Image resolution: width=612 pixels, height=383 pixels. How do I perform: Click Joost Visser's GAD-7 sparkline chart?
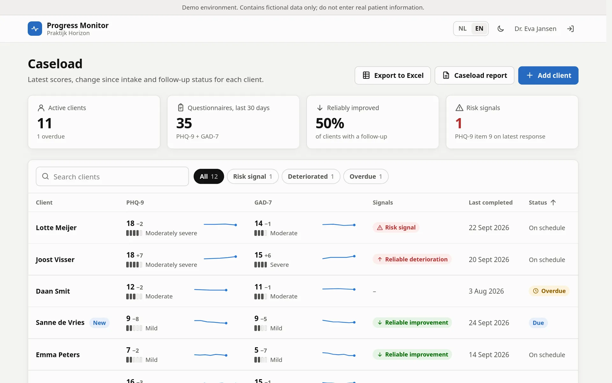click(x=339, y=257)
